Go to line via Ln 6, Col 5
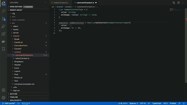Viewport: 187px width, 105px height. click(x=123, y=103)
